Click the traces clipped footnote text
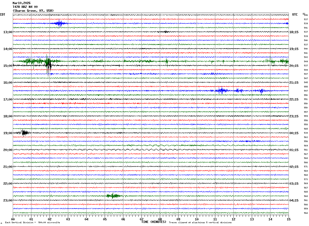Screen dimensions: 309x226 (200, 223)
